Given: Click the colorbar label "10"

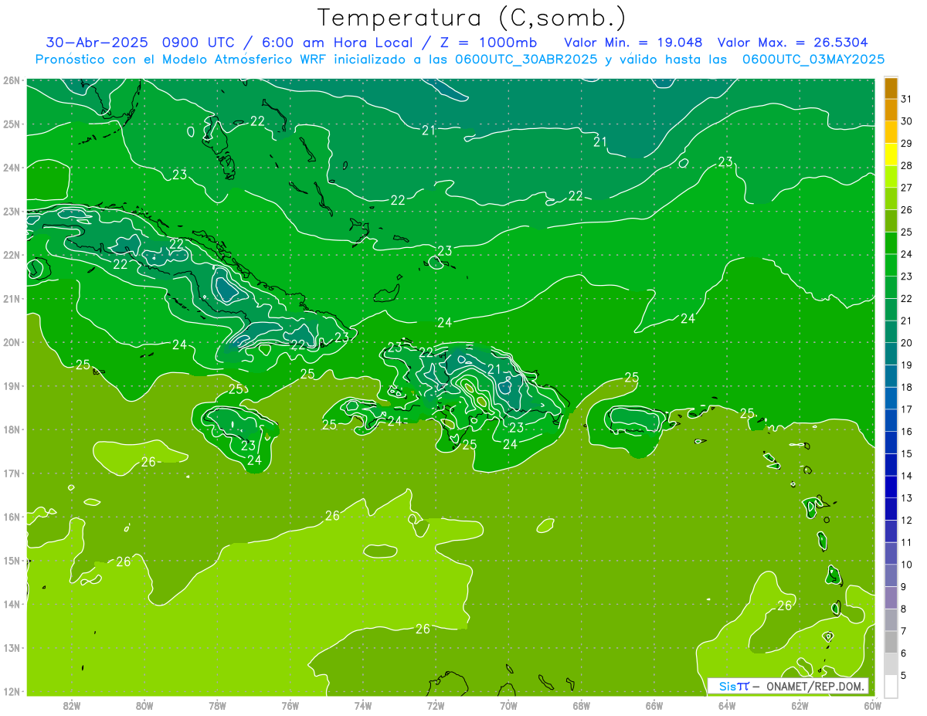Looking at the screenshot, I should click(x=907, y=565).
